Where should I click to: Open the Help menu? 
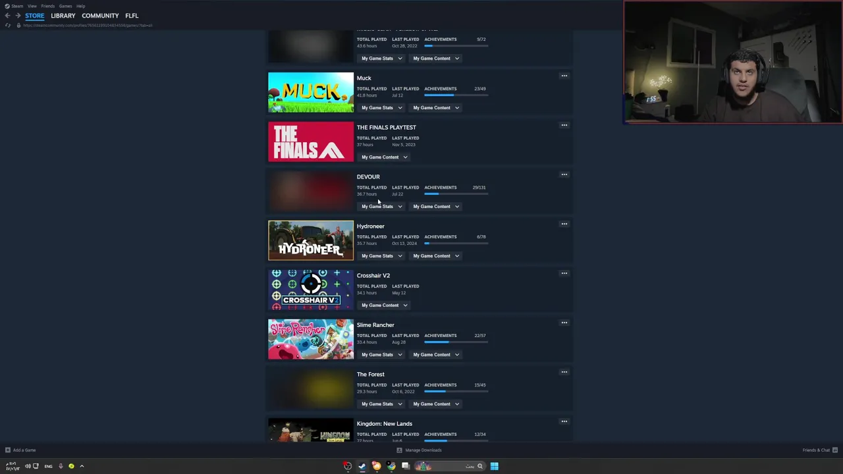[80, 6]
